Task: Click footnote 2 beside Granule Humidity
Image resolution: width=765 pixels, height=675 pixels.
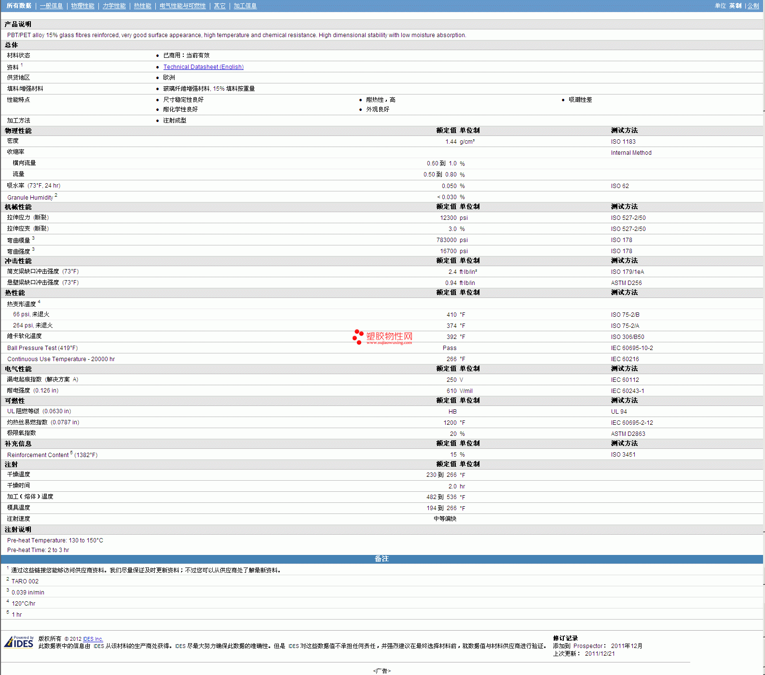Action: 56,195
